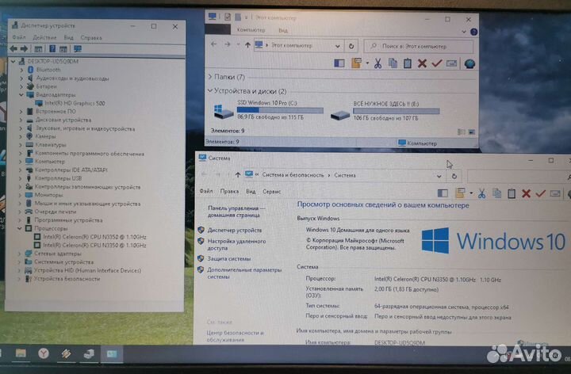Open Диспетчер устройств link in Система
The height and width of the screenshot is (374, 571).
pos(235,231)
